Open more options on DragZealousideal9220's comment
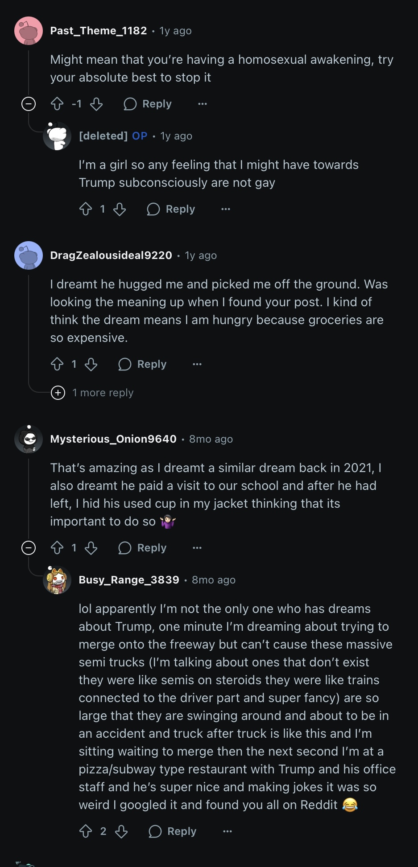Image resolution: width=418 pixels, height=867 pixels. point(197,364)
